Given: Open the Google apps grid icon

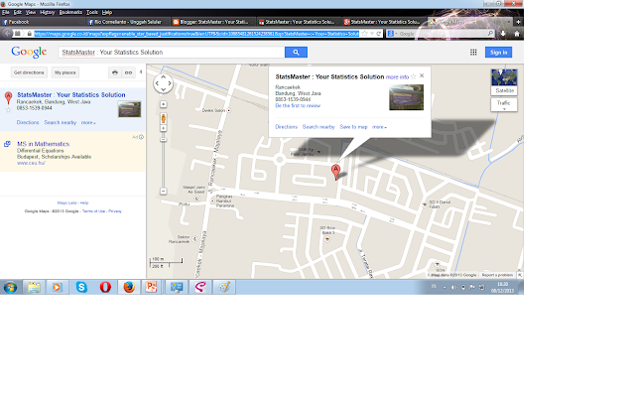Looking at the screenshot, I should coord(473,53).
